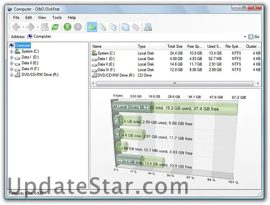Click the scroll left arrow of list
Image resolution: width=270 pixels, height=205 pixels.
click(93, 84)
